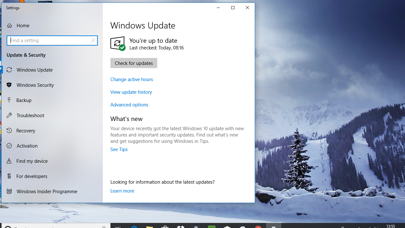Open Advanced options
Screen dimensions: 405x228
pos(129,104)
